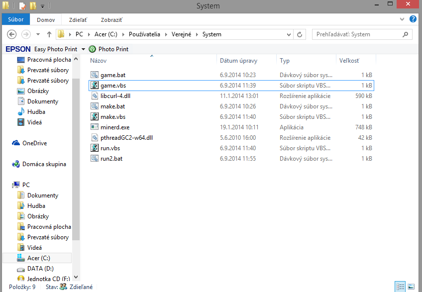Image resolution: width=422 pixels, height=292 pixels.
Task: Click the navigation pane vertical scrollbar
Action: (x=76, y=149)
